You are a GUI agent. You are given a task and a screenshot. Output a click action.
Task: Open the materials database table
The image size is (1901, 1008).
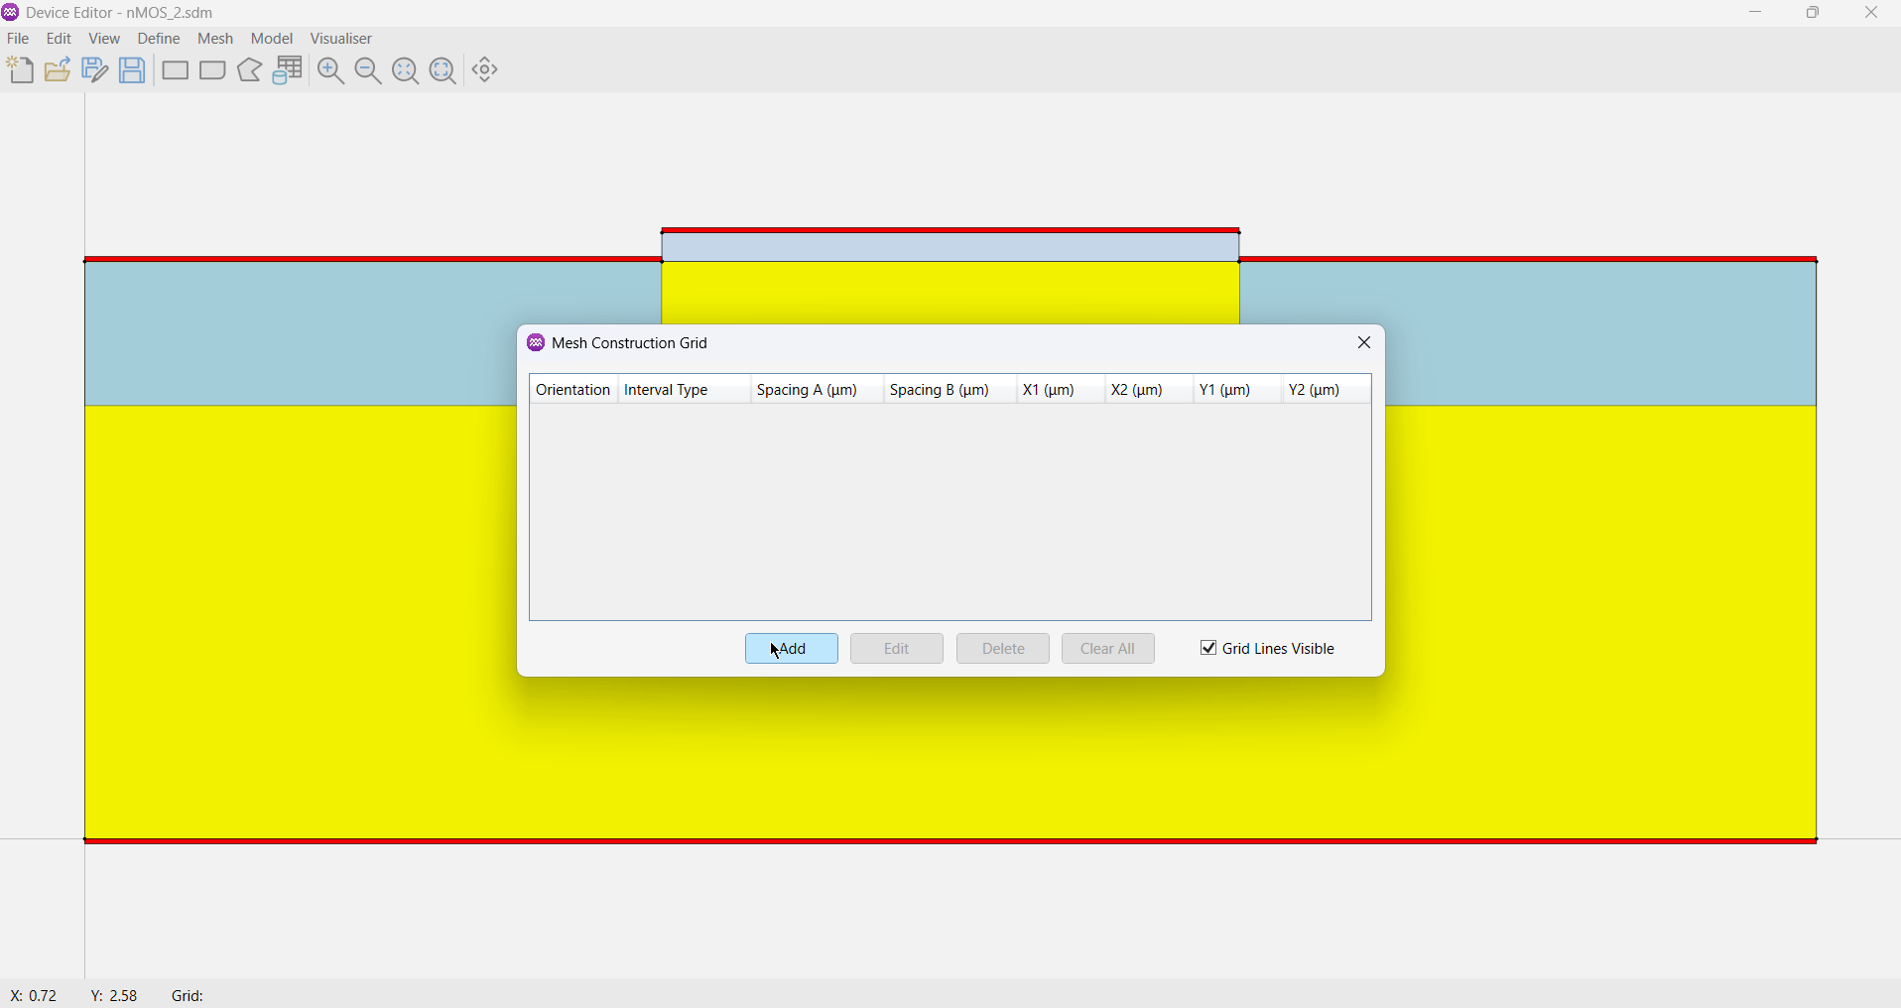click(289, 70)
